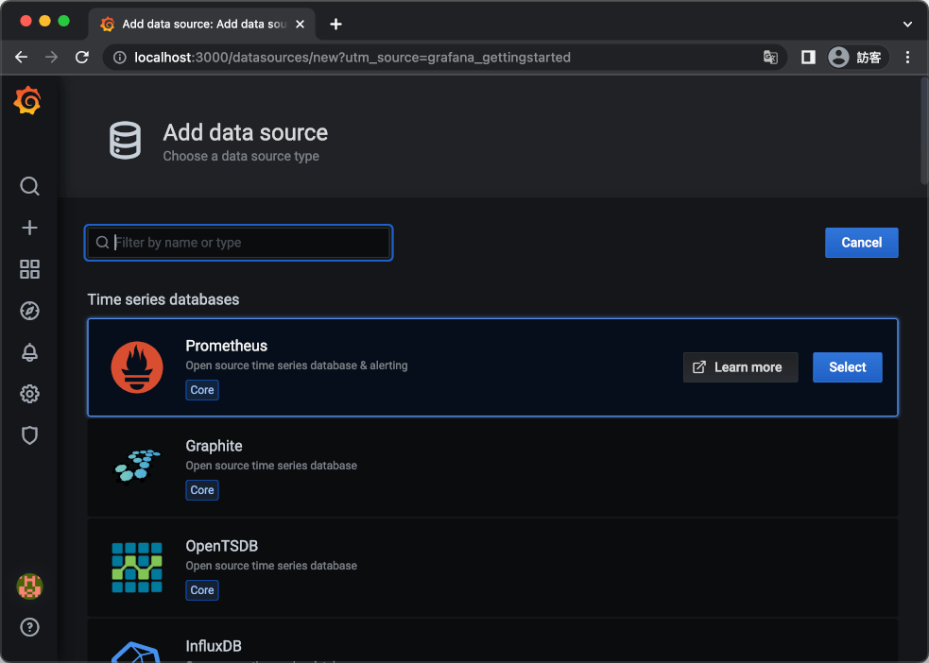Click the Time series databases heading
This screenshot has width=929, height=663.
[163, 299]
